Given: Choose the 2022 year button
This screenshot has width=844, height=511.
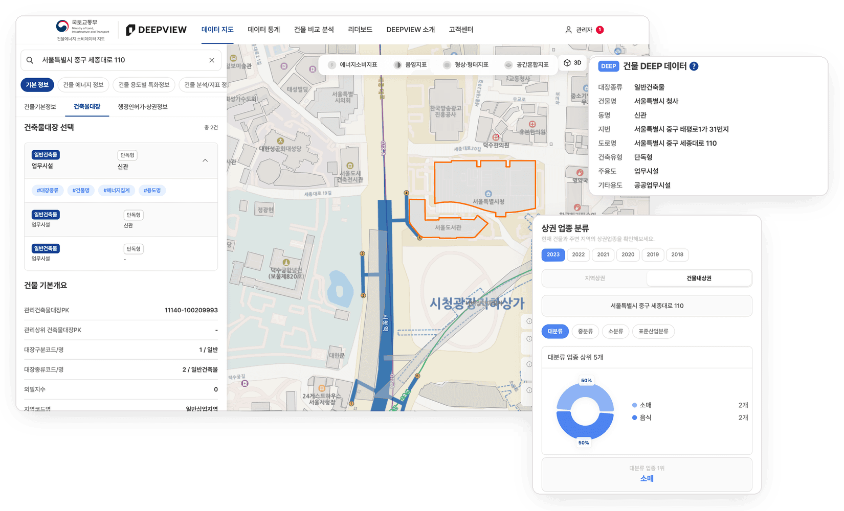Looking at the screenshot, I should (x=579, y=254).
